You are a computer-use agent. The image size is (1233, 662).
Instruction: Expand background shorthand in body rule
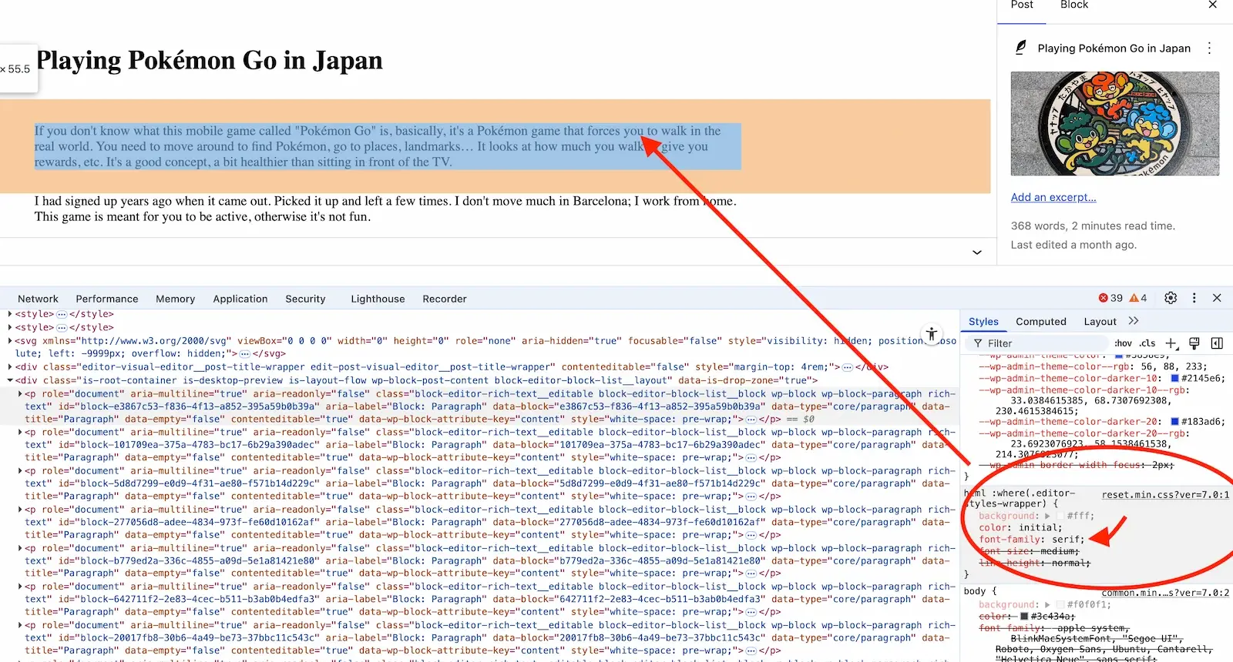pos(1047,605)
